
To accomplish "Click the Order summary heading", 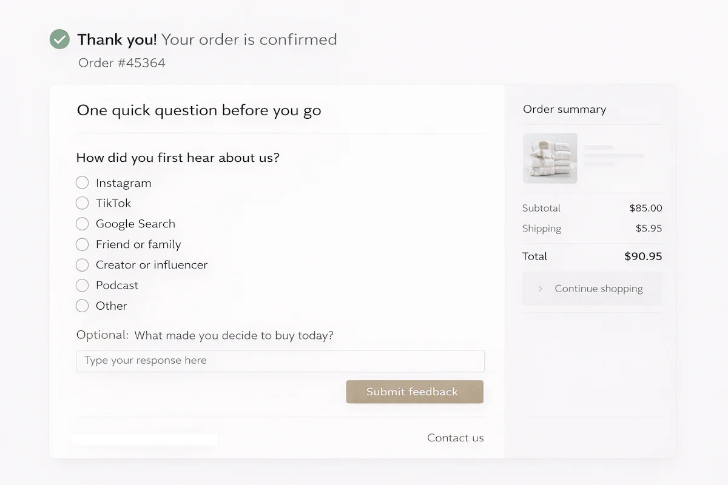I will pos(564,109).
